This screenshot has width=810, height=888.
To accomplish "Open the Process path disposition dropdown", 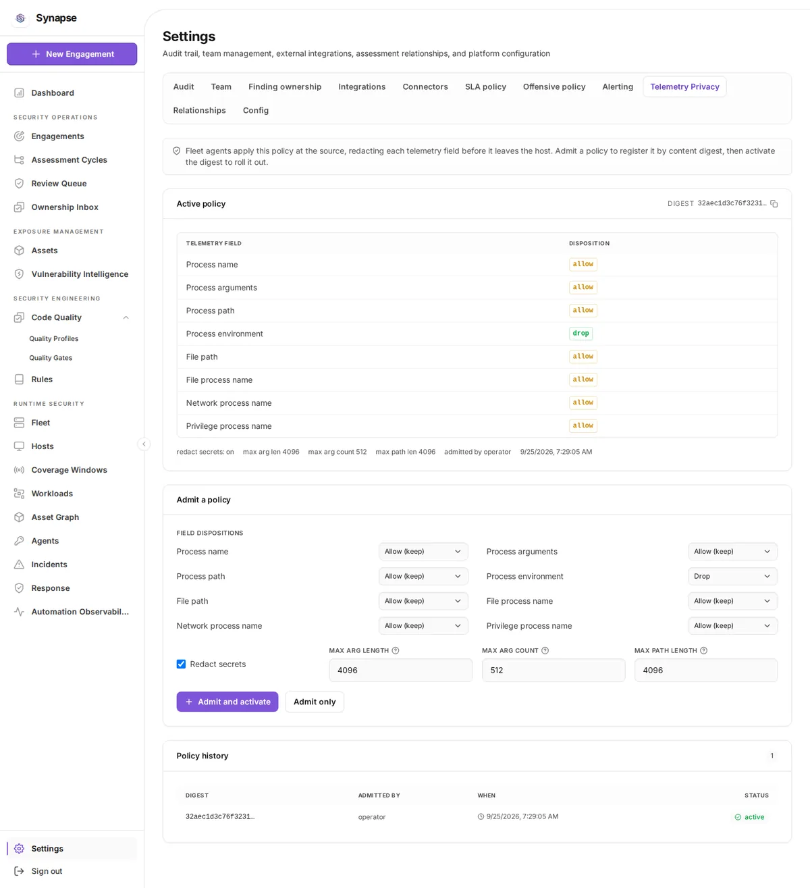I will 423,577.
